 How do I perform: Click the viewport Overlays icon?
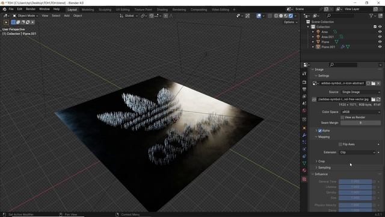pos(259,16)
